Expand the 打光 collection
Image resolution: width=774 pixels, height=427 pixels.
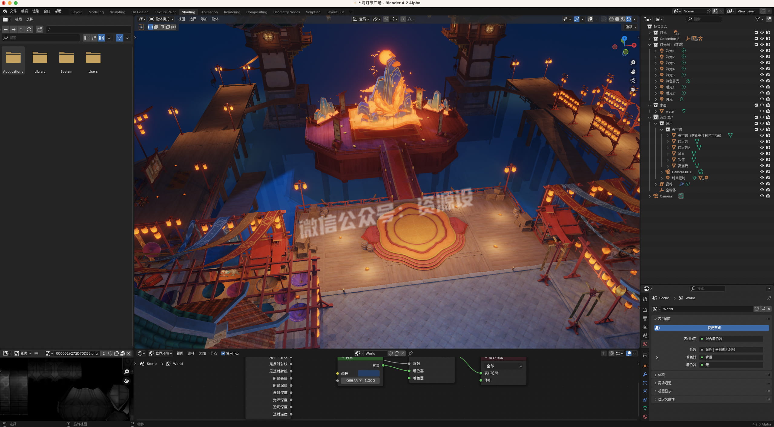pyautogui.click(x=650, y=32)
